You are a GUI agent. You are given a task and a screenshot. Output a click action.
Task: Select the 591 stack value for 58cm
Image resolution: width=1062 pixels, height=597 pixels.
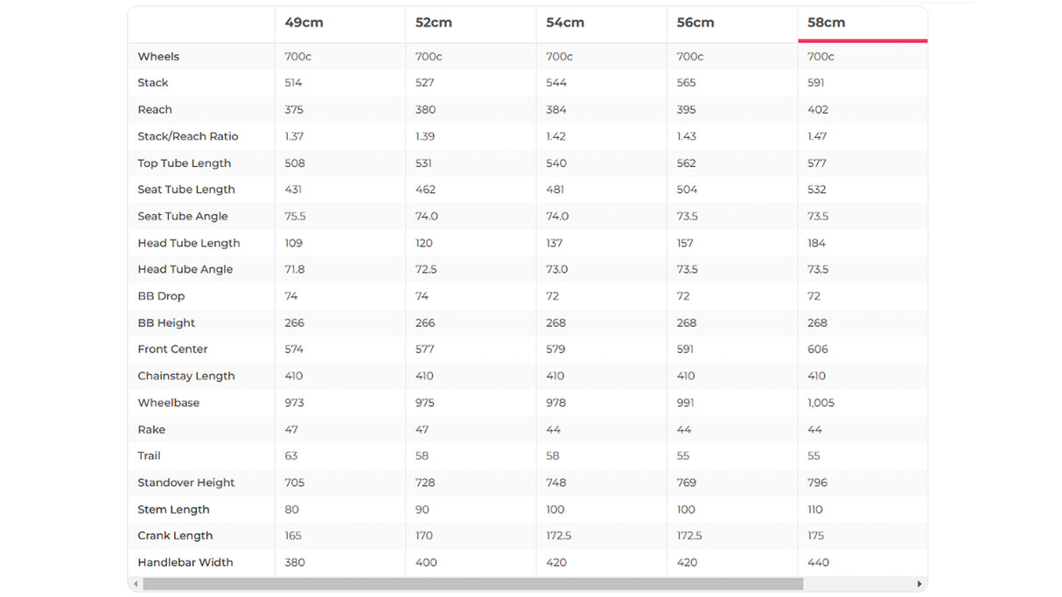(816, 83)
